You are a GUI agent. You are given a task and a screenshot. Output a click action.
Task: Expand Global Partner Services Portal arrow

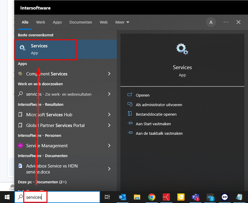coord(109,125)
